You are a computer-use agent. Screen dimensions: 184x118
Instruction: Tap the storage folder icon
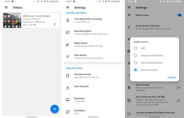[x=129, y=114]
